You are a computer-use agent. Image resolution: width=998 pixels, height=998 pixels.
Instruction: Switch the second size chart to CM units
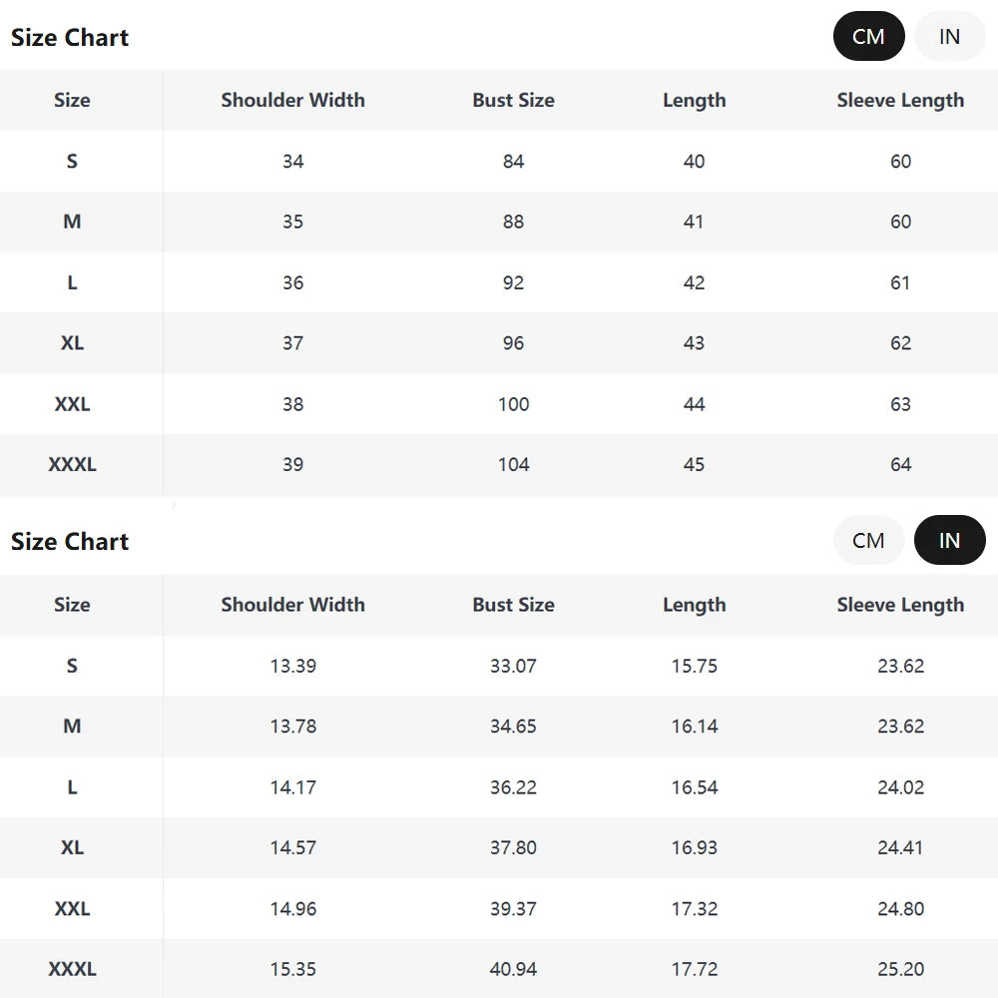point(868,540)
